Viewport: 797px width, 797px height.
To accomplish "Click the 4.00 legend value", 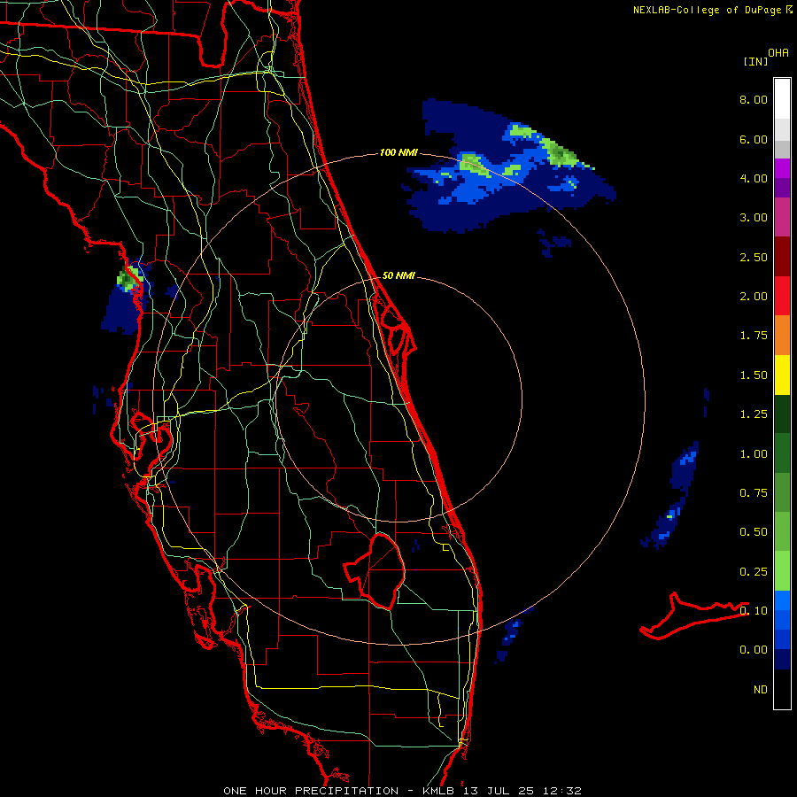I will (754, 178).
